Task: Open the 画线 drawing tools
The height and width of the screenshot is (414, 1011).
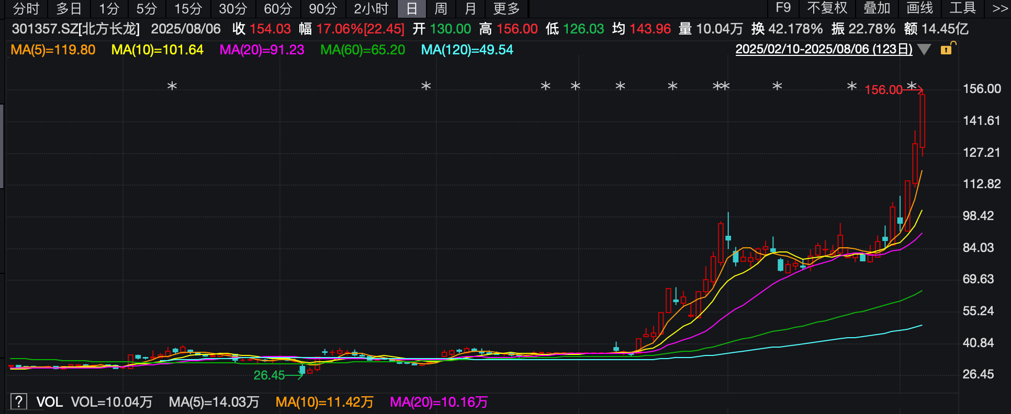Action: (x=920, y=8)
